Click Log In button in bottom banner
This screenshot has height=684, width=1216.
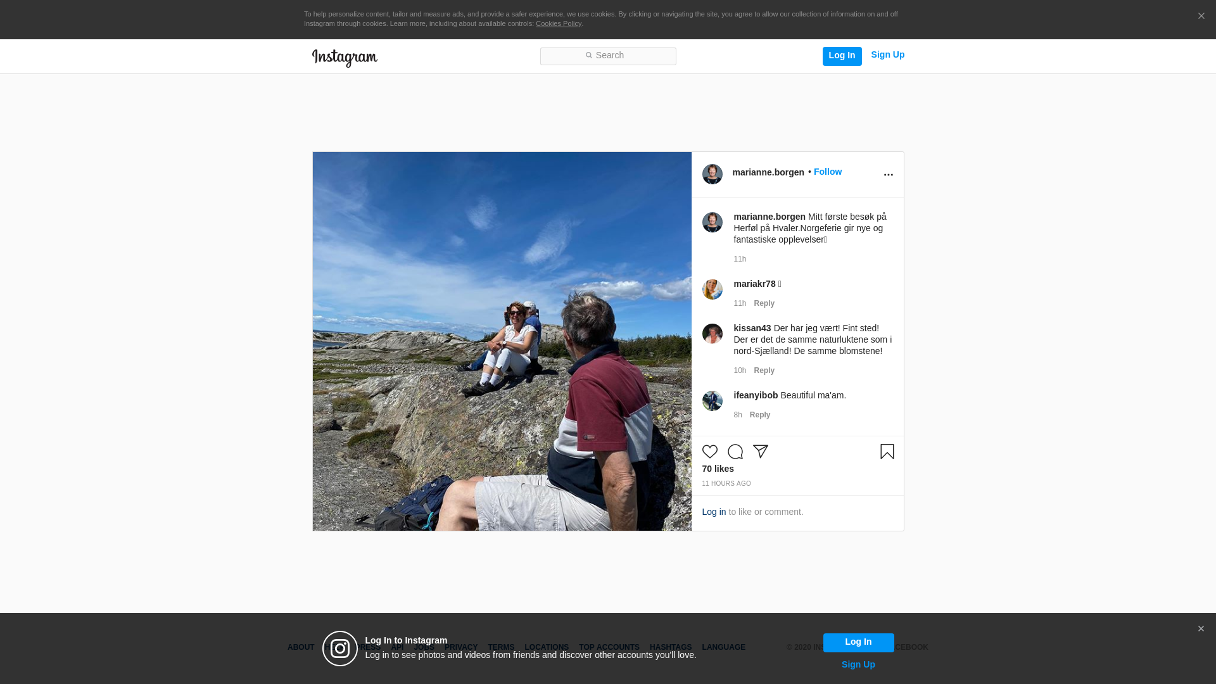pyautogui.click(x=858, y=642)
